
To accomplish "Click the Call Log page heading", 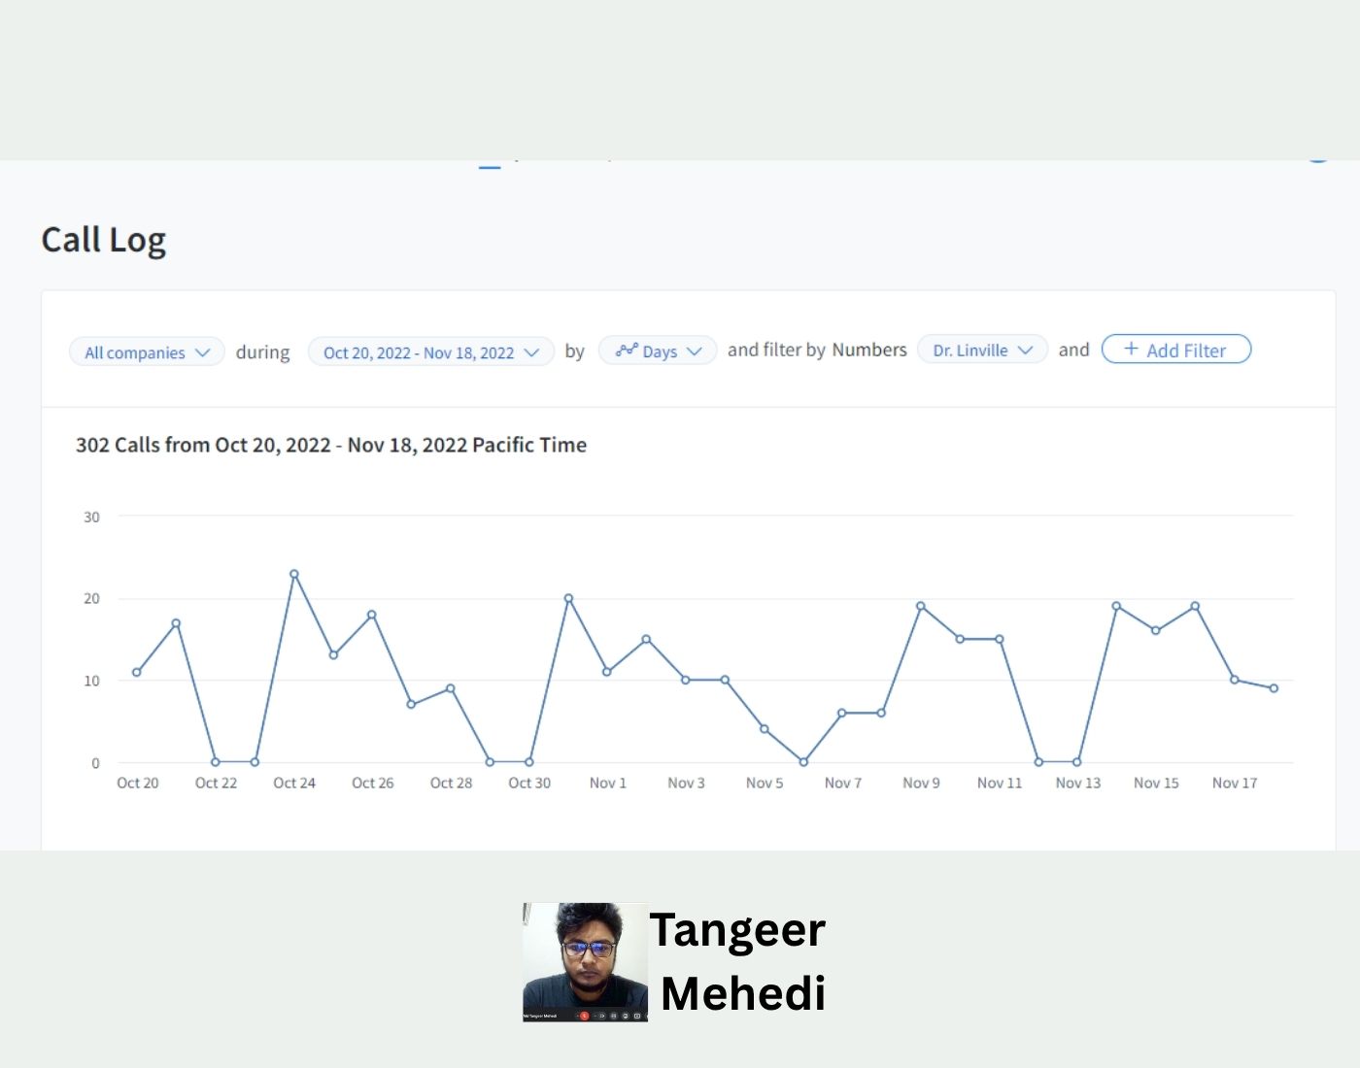I will coord(104,240).
